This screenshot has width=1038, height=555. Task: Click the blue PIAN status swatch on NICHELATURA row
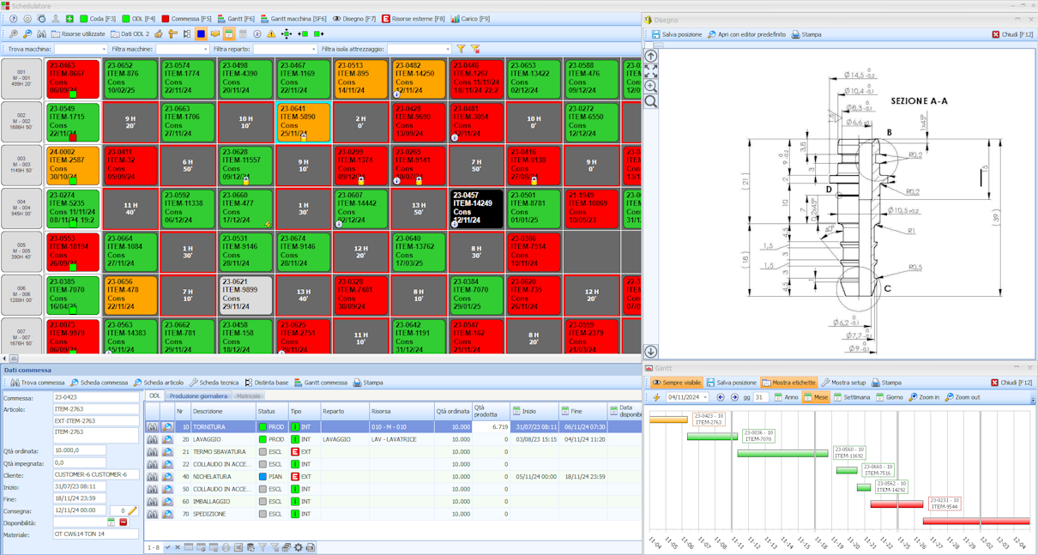tap(263, 476)
